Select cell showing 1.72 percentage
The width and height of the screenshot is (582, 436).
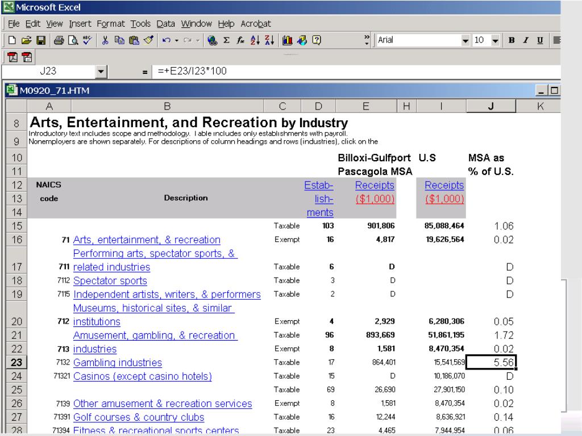point(490,335)
